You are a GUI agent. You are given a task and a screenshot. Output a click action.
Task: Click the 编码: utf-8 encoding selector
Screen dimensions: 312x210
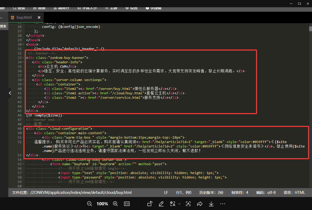point(266,193)
